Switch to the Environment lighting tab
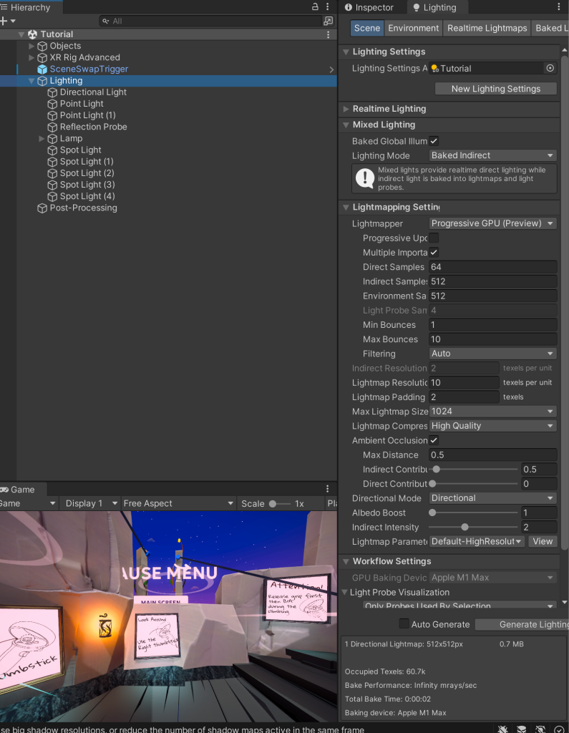The width and height of the screenshot is (569, 733). point(413,28)
